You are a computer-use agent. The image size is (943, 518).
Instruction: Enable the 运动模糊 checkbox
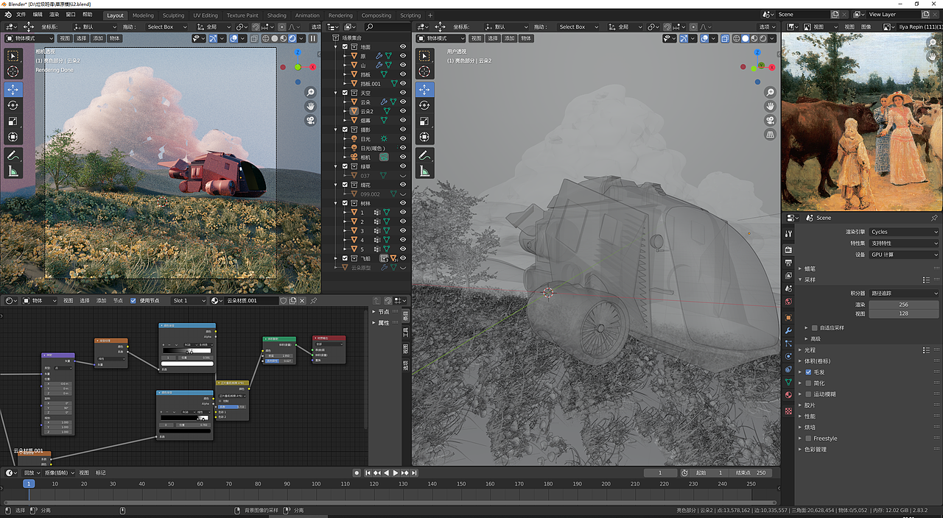[x=808, y=394]
